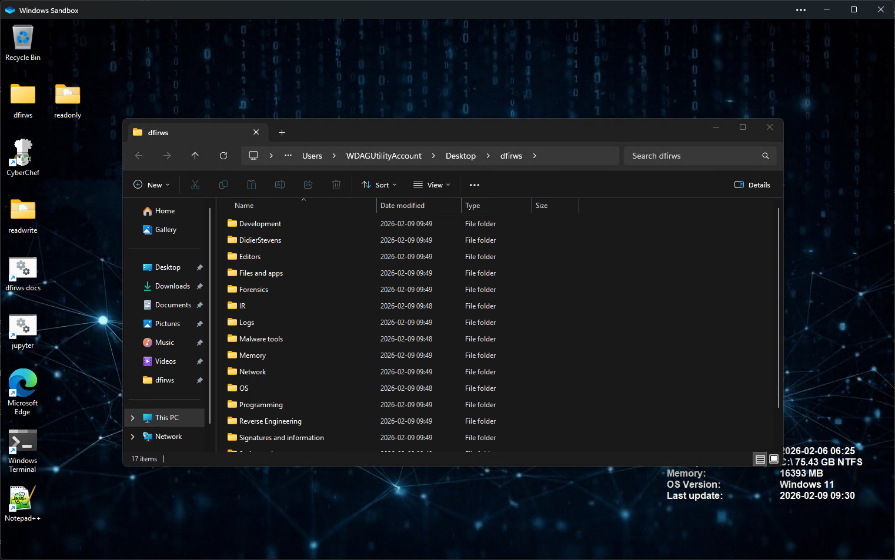Toggle the Details pane button

tap(752, 185)
